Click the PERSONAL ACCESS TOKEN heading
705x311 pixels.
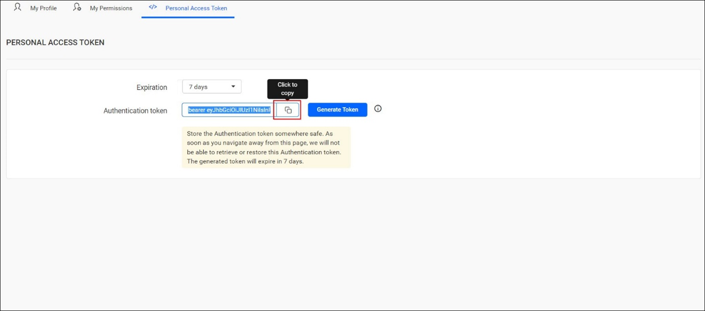click(x=55, y=42)
